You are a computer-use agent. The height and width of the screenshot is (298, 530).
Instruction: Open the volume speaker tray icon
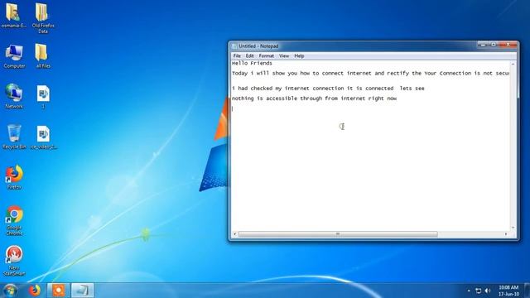pos(488,291)
